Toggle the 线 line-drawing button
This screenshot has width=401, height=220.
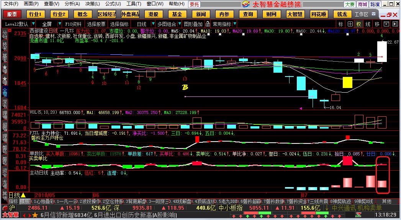[368, 24]
